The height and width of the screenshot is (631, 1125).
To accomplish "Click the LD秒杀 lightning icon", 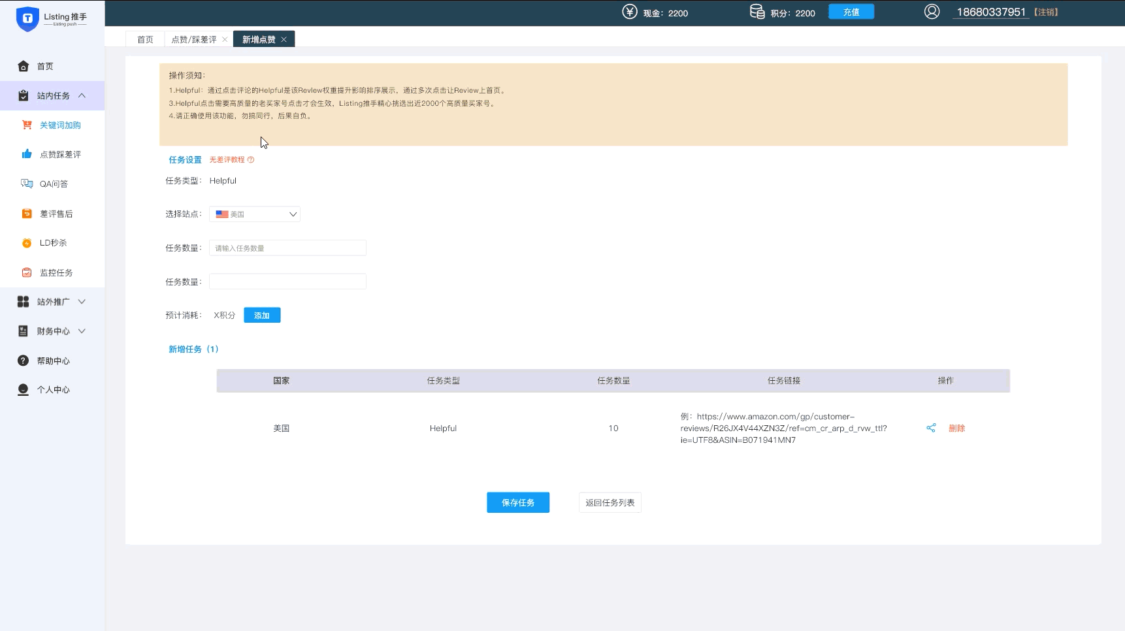I will point(27,243).
